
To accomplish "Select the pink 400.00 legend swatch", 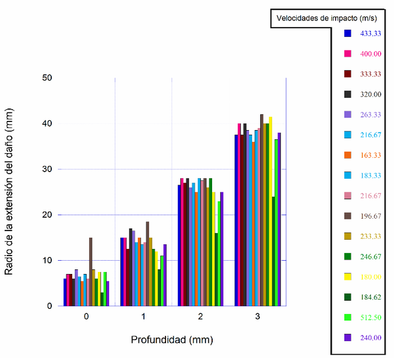I will pyautogui.click(x=347, y=53).
